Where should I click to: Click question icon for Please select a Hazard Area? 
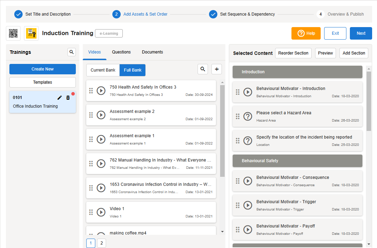click(x=248, y=116)
